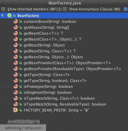Enable Show inherited members checkbox
The image size is (128, 131).
pos(3,9)
